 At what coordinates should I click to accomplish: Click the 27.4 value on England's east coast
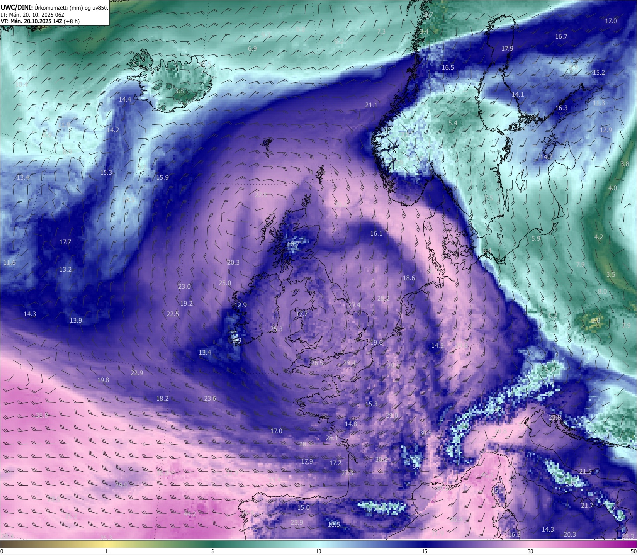(x=354, y=305)
